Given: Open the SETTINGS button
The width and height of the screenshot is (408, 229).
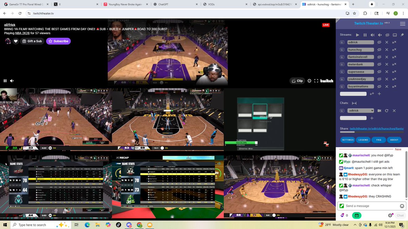Looking at the screenshot, I should pos(348,140).
